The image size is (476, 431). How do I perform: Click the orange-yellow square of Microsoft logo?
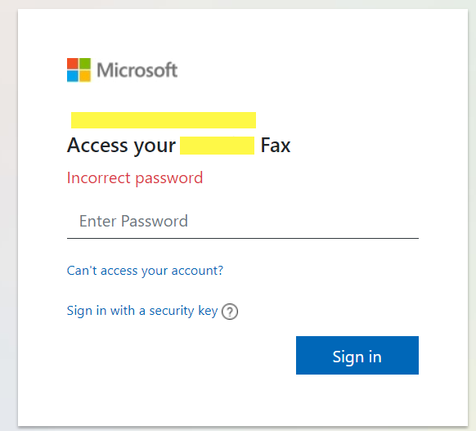85,76
